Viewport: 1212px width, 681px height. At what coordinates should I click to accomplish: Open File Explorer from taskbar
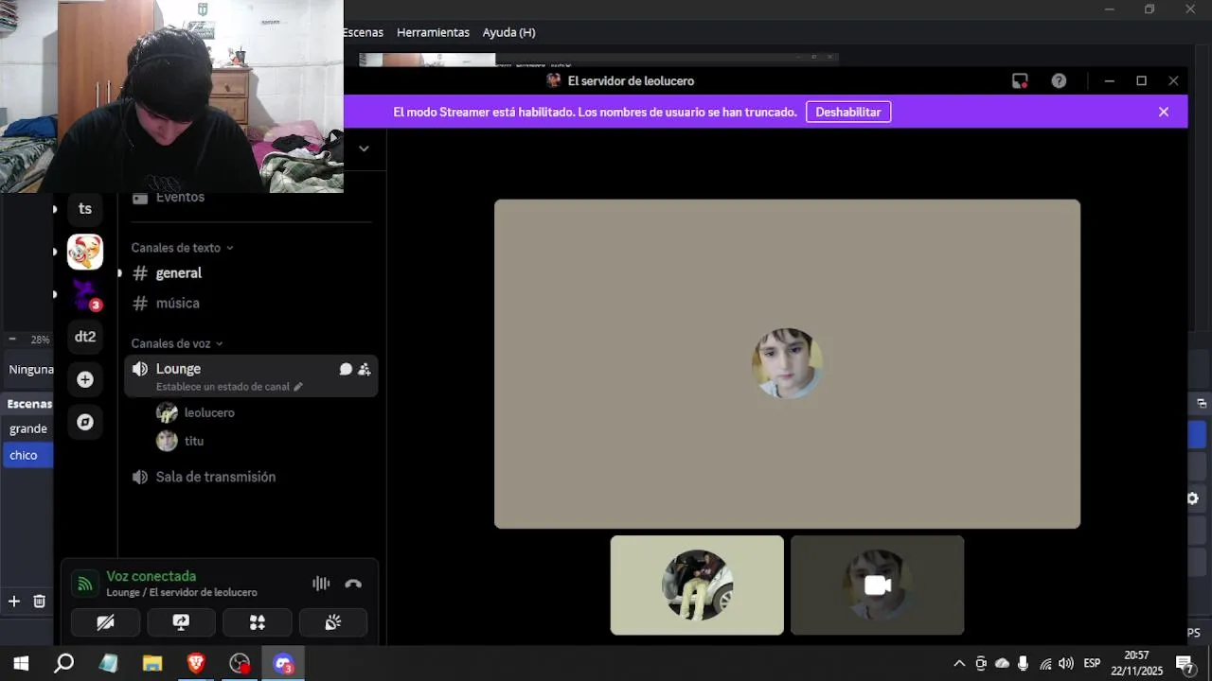point(152,664)
